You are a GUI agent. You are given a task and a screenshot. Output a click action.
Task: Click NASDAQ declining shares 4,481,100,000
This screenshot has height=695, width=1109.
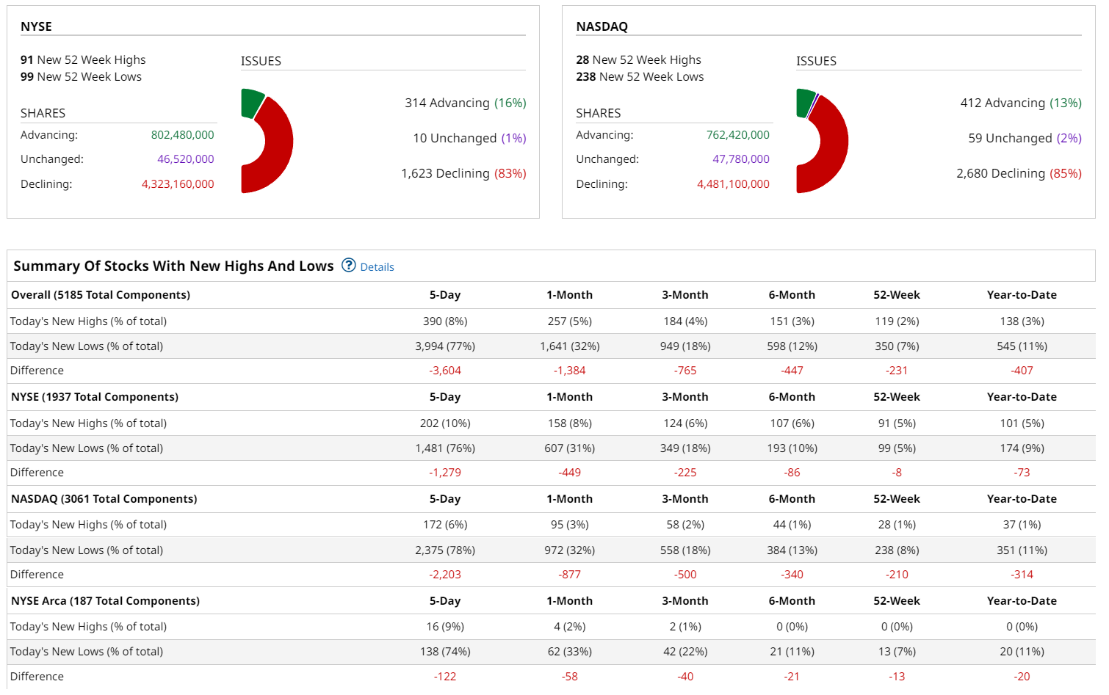tap(733, 184)
